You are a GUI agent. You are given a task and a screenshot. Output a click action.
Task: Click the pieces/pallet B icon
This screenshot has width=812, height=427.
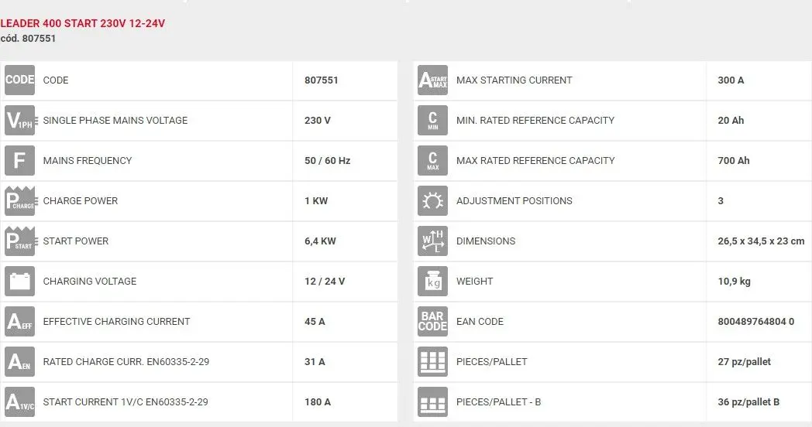[x=433, y=402]
